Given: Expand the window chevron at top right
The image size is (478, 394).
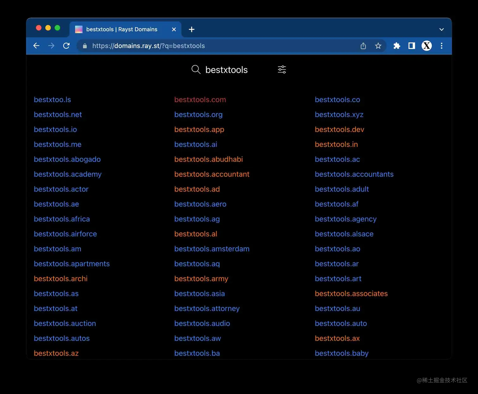Looking at the screenshot, I should [x=441, y=29].
